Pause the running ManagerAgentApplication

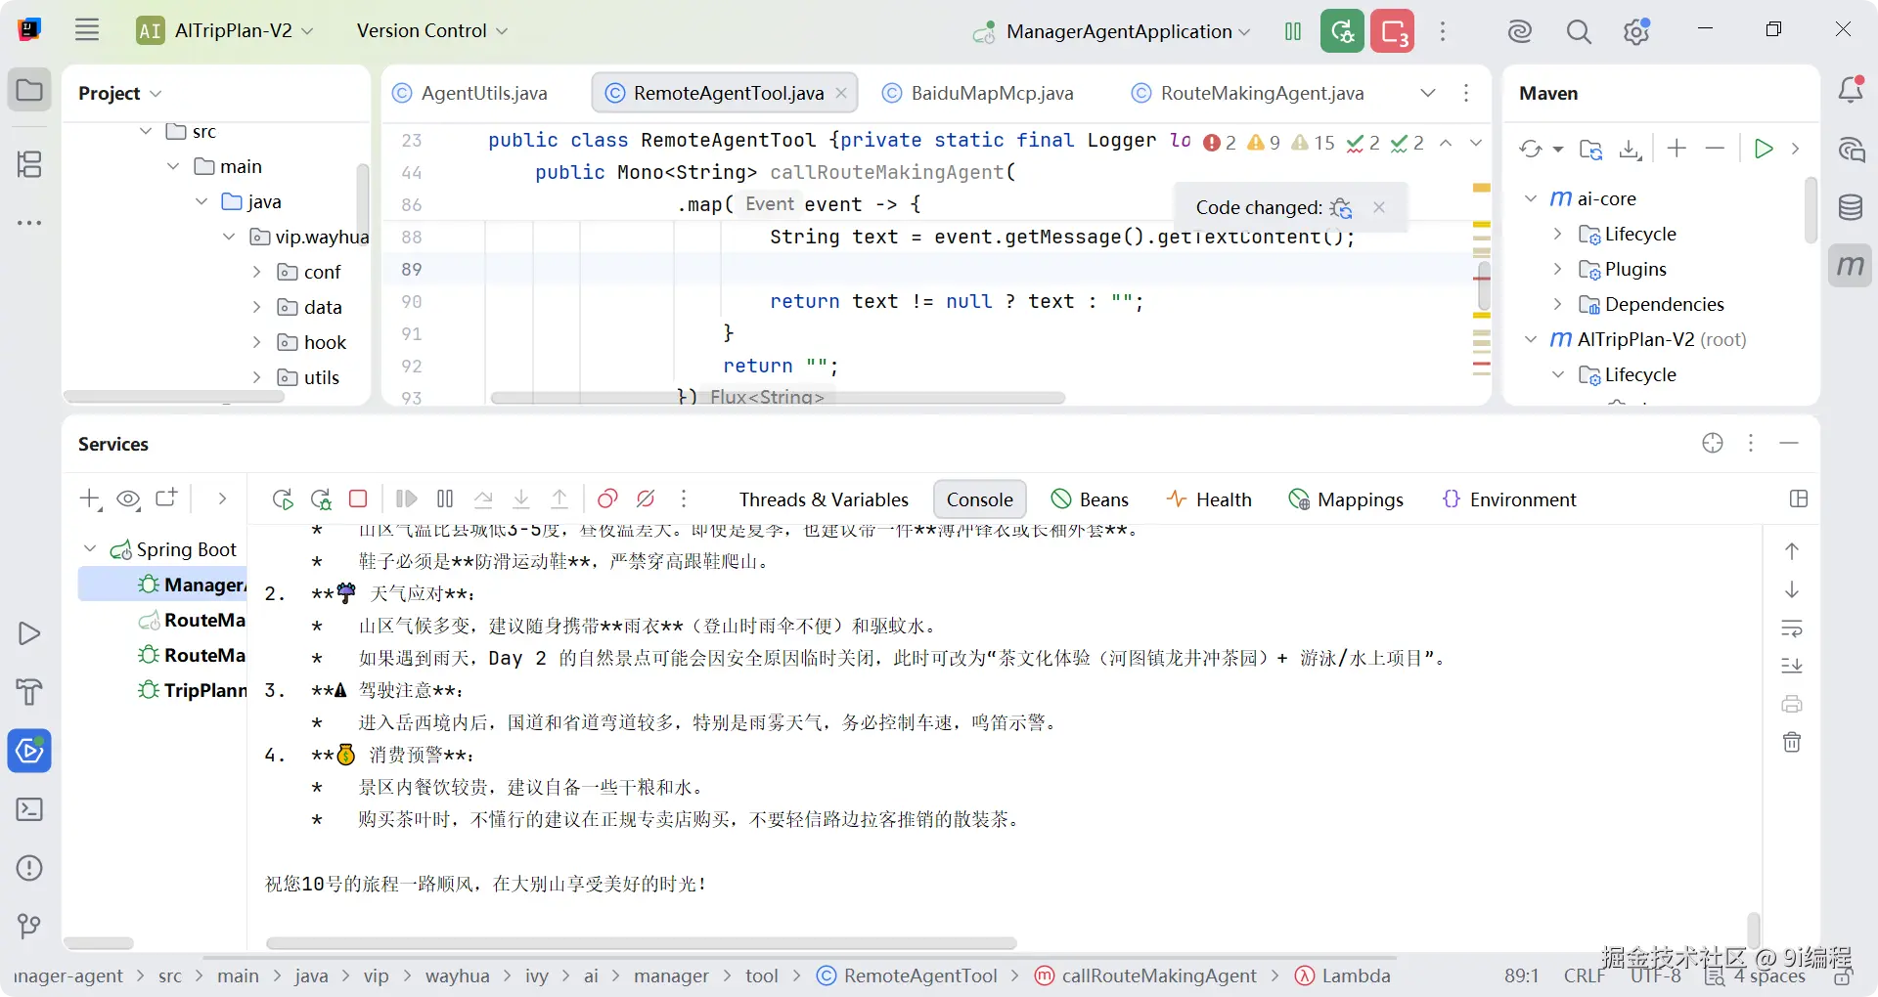click(1293, 31)
